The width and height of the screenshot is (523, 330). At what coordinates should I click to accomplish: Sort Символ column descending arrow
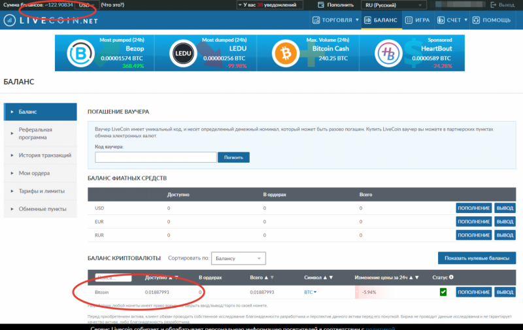point(331,277)
